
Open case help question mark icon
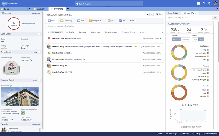point(162,14)
